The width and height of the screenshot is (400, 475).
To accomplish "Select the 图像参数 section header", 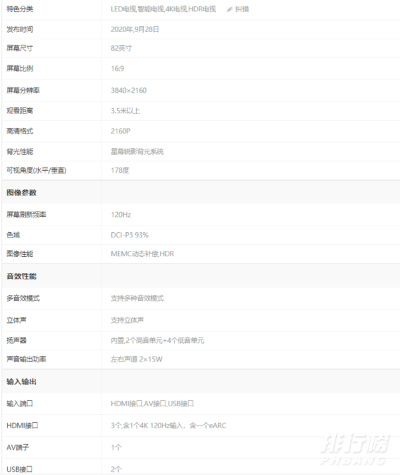I will pos(21,192).
